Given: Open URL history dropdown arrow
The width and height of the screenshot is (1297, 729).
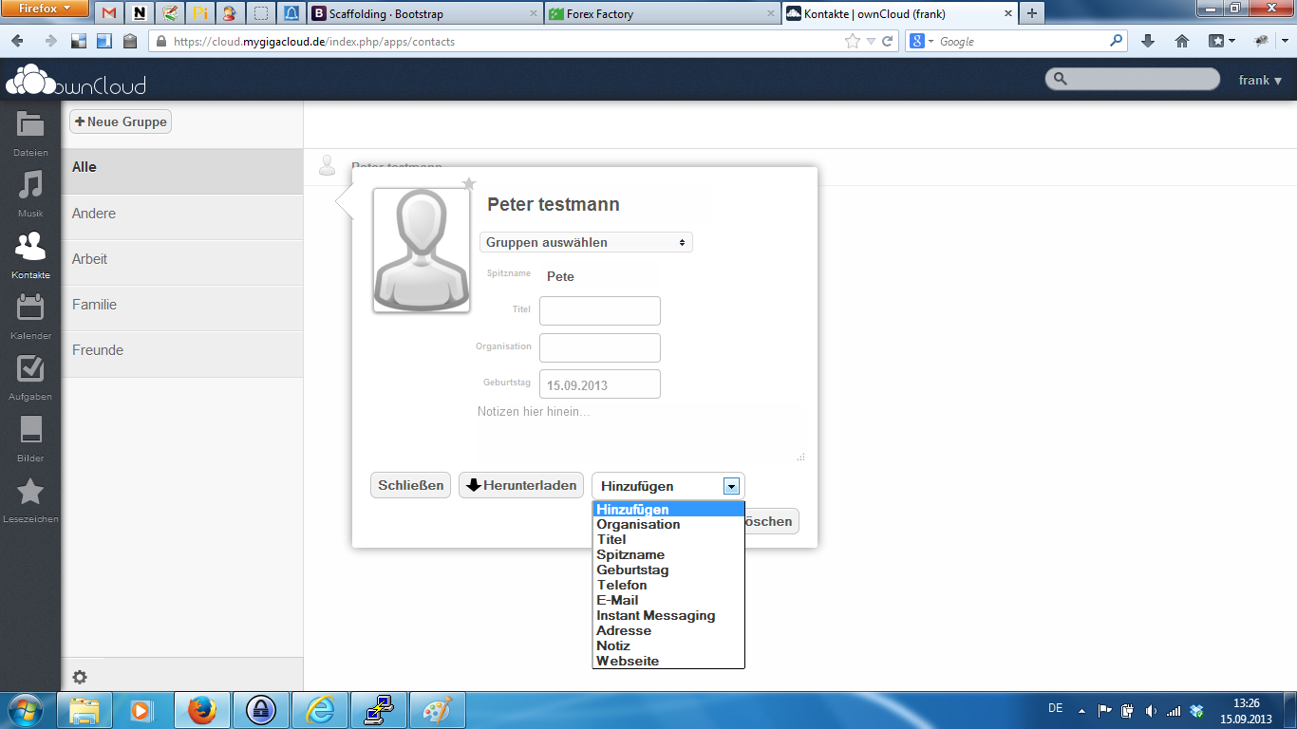Looking at the screenshot, I should click(871, 41).
